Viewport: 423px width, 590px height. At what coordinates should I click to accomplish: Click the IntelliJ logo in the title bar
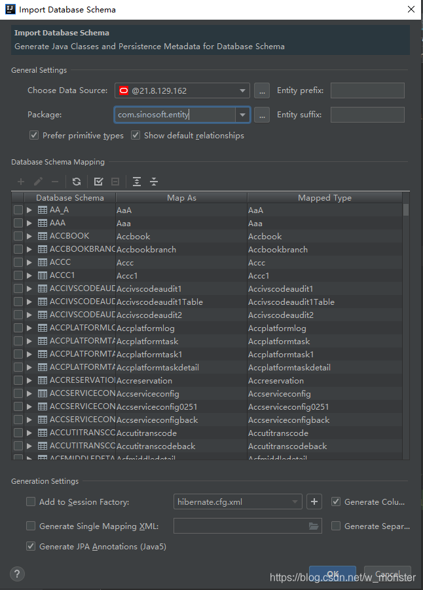coord(10,9)
